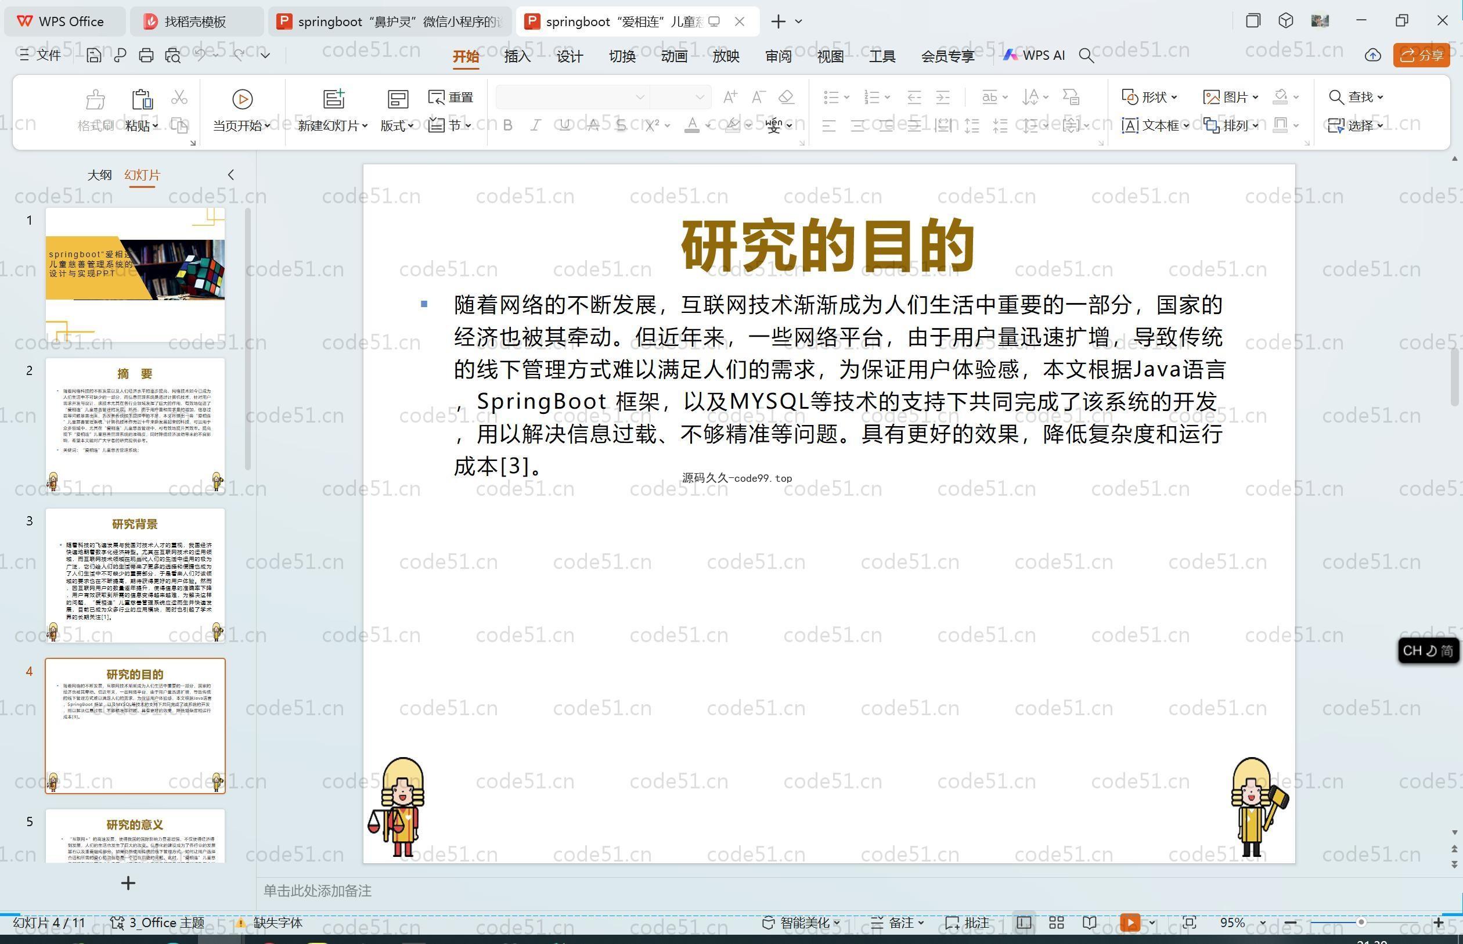Open the View (视图) ribbon tab
Viewport: 1463px width, 944px height.
(x=830, y=56)
